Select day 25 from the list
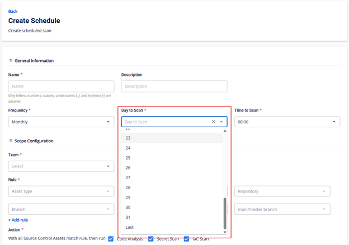 click(128, 158)
